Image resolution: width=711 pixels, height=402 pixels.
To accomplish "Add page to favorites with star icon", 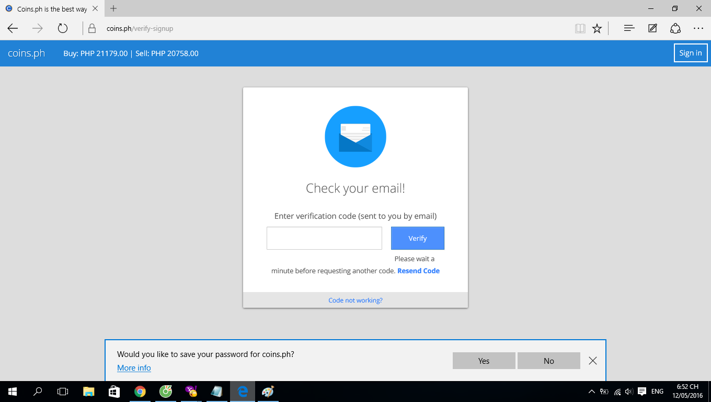I will tap(597, 29).
